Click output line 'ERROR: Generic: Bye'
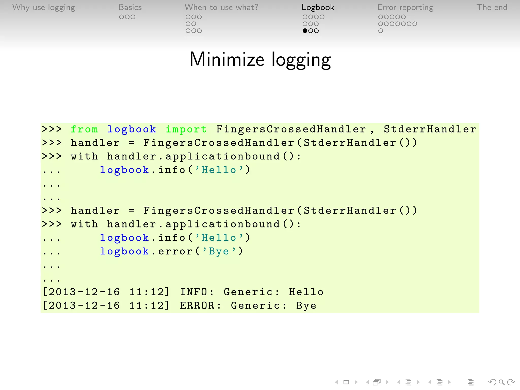The height and width of the screenshot is (390, 520). point(248,306)
